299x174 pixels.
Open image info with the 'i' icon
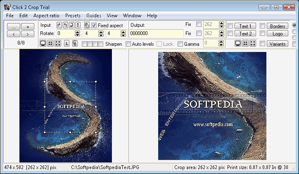pyautogui.click(x=66, y=43)
